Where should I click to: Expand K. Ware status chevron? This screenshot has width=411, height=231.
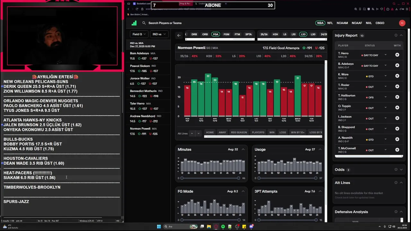pyautogui.click(x=385, y=76)
